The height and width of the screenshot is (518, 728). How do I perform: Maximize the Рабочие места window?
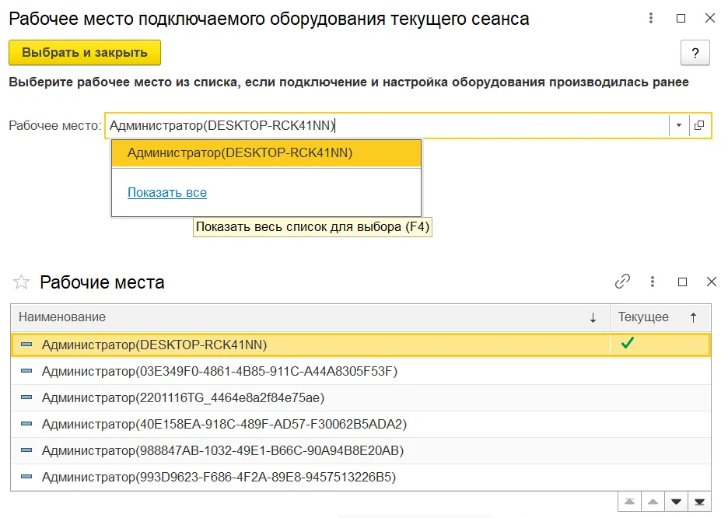682,282
